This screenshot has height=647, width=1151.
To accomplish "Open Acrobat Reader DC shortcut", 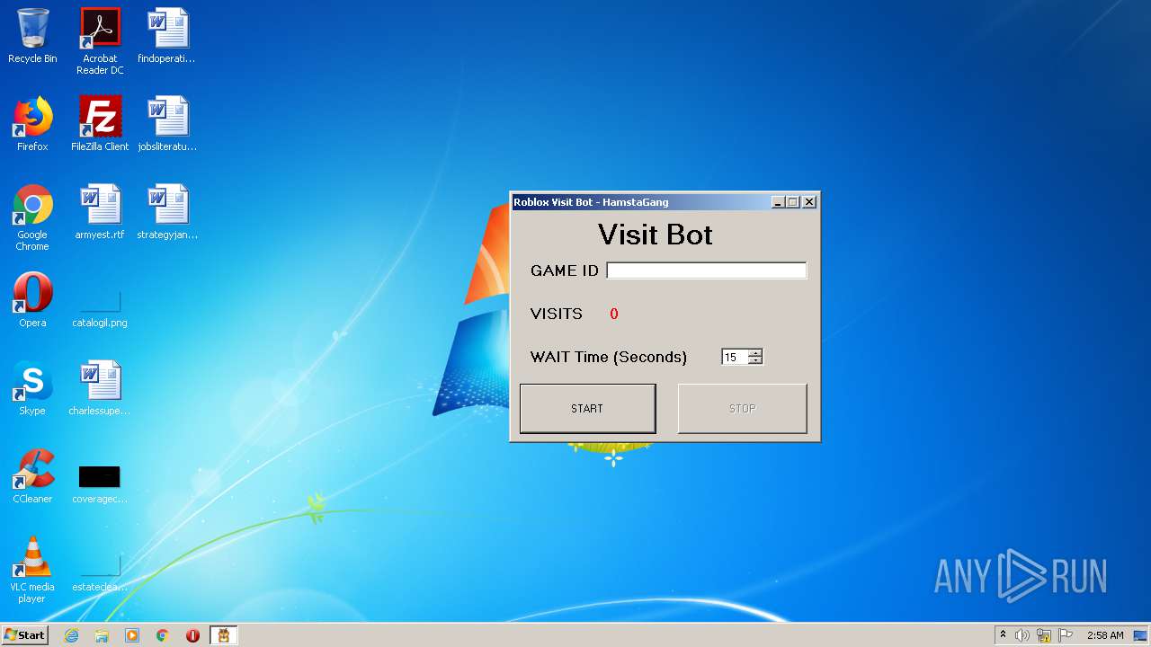I will 100,40.
